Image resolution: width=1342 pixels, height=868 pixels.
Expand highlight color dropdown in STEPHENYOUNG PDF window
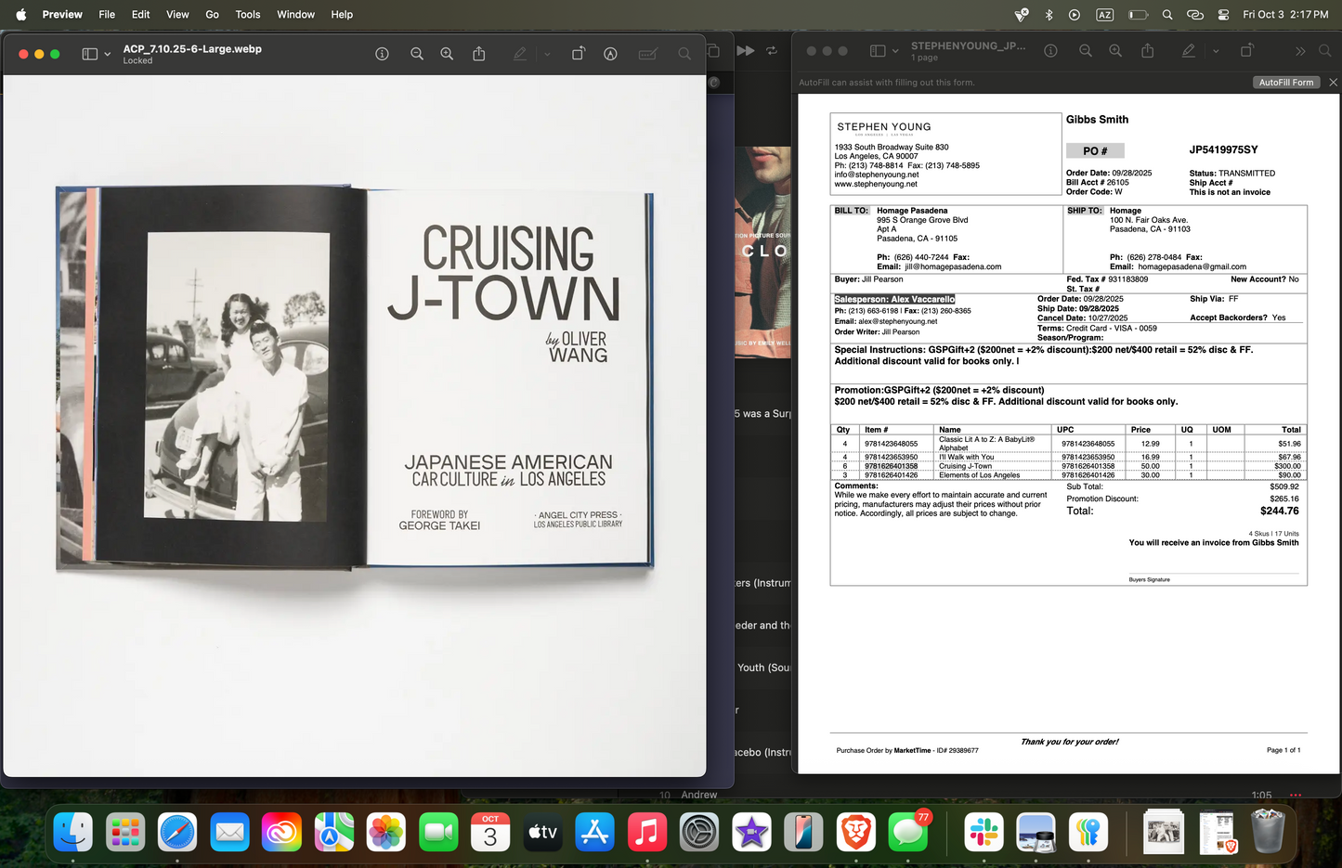[x=1216, y=51]
